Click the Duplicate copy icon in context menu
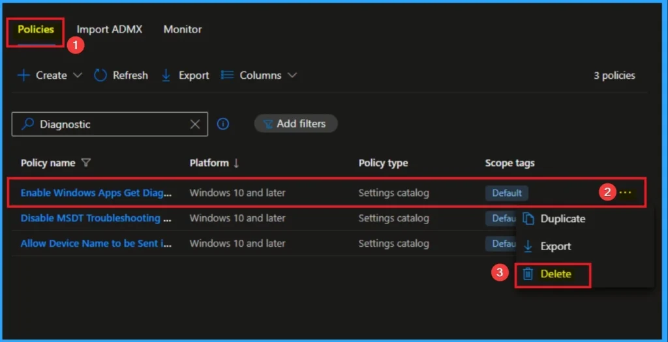The height and width of the screenshot is (342, 668). click(x=528, y=219)
